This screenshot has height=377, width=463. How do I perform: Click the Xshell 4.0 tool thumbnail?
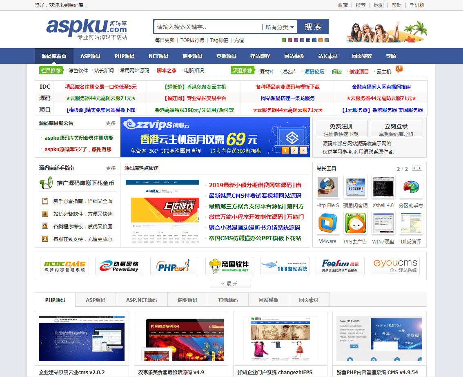click(383, 187)
